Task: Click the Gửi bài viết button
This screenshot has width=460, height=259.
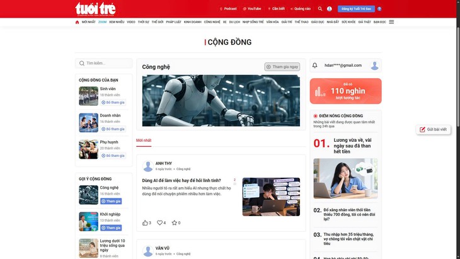Action: coord(433,129)
